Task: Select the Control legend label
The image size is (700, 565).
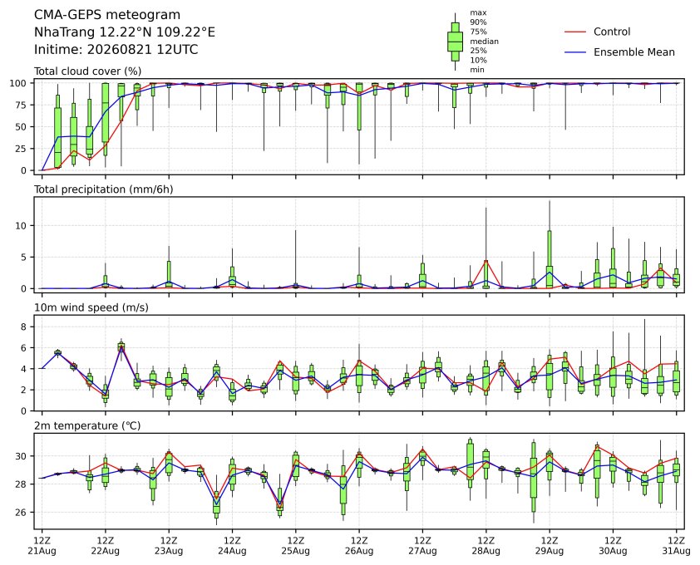Action: (x=612, y=32)
